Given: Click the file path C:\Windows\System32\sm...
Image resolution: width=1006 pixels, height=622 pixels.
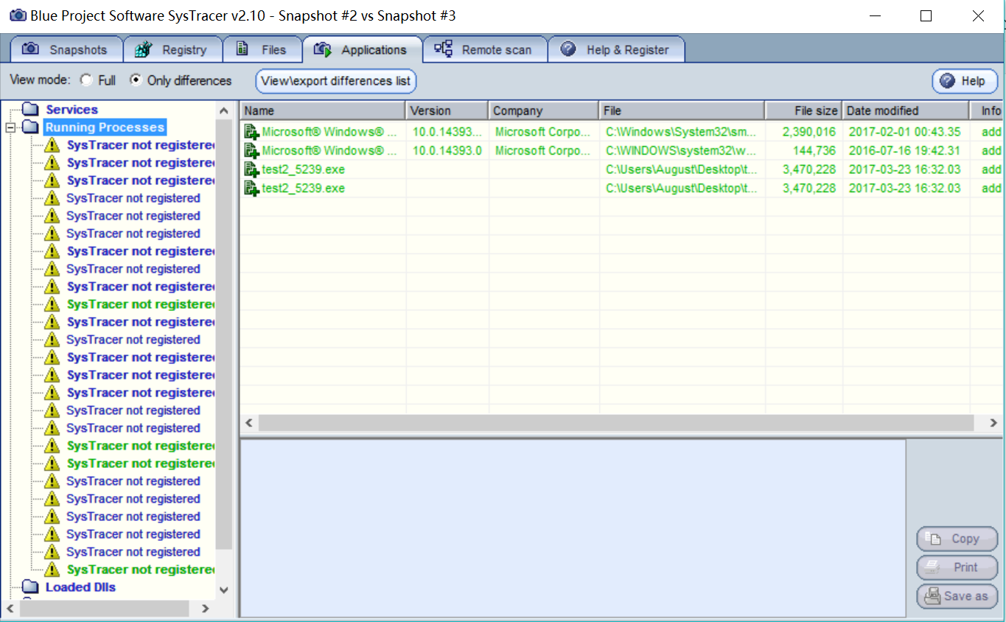Looking at the screenshot, I should (681, 132).
